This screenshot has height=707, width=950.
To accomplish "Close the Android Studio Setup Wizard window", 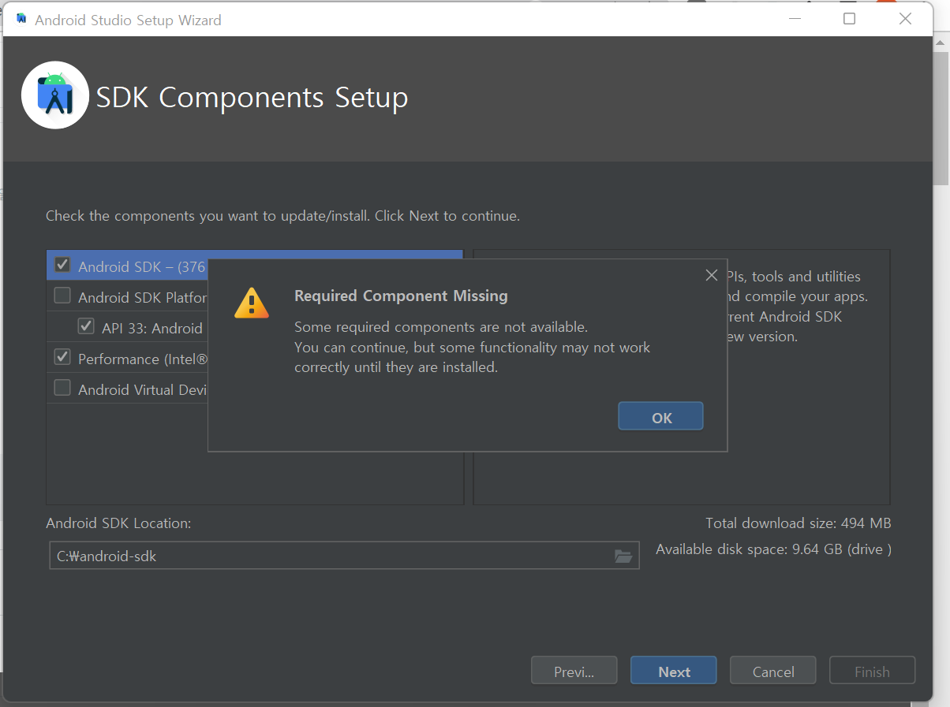I will click(905, 19).
